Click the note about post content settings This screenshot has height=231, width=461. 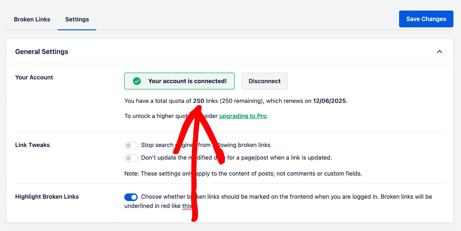pos(243,173)
